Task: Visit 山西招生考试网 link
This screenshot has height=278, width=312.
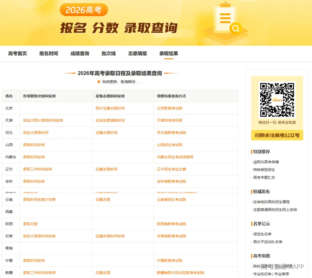Action: (170, 145)
